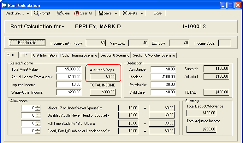Expand the Save dropdown arrow
This screenshot has width=243, height=143.
116,14
